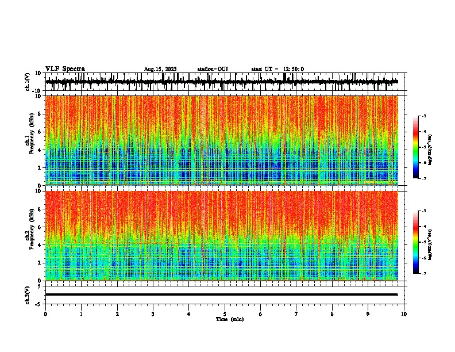The width and height of the screenshot is (455, 352).
Task: Click the 'ch.1(V)' waveform axis label
Action: tap(28, 82)
